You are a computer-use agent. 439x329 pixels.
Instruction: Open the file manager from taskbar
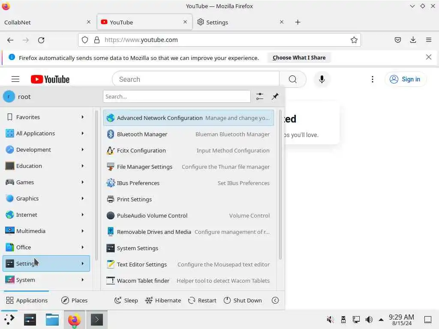click(x=52, y=319)
